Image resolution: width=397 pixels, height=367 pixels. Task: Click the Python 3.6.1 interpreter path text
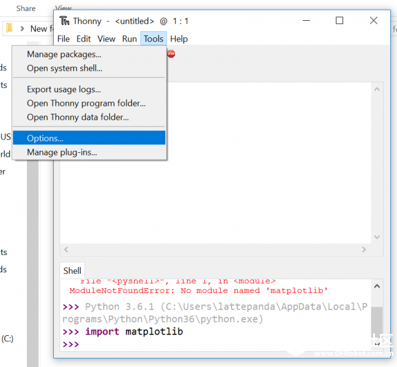point(215,313)
